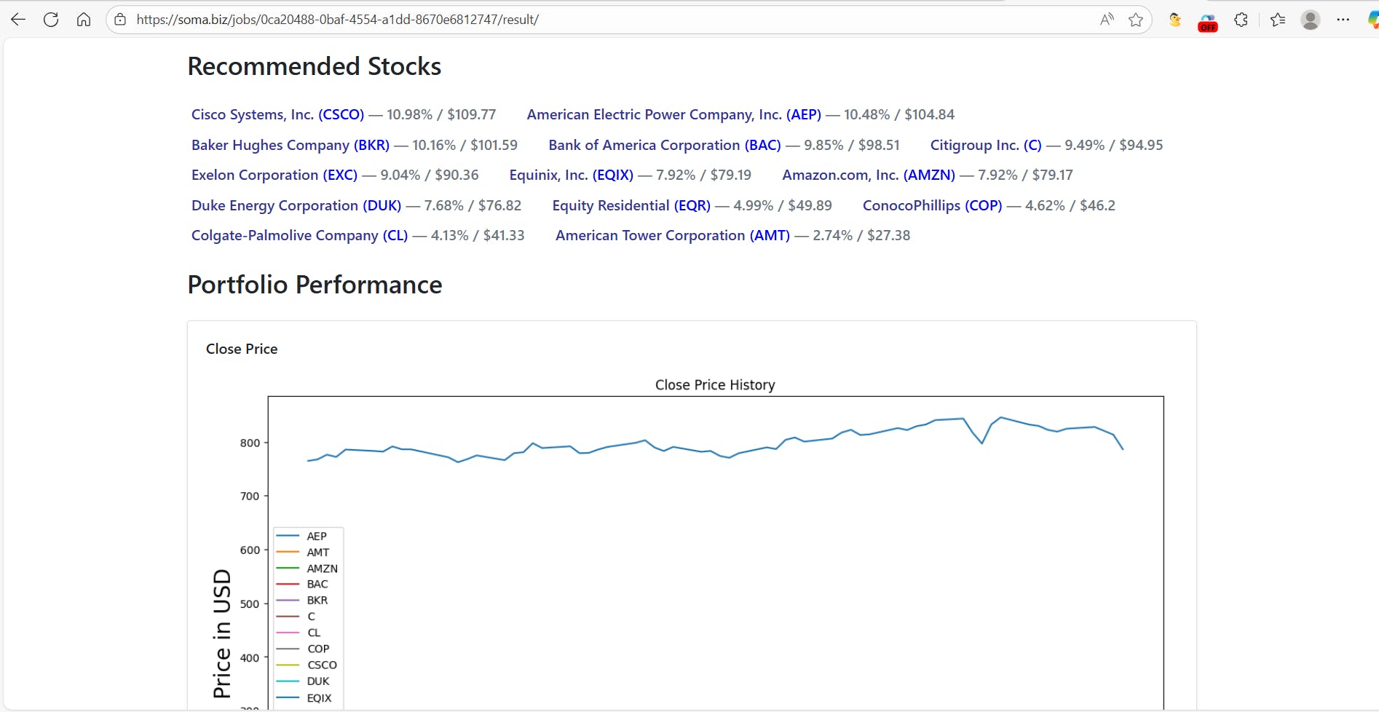Reload the current page
The height and width of the screenshot is (712, 1379).
51,20
